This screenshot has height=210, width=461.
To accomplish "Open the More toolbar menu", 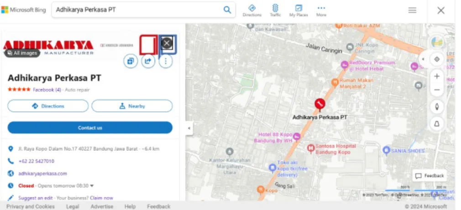I will [x=321, y=10].
